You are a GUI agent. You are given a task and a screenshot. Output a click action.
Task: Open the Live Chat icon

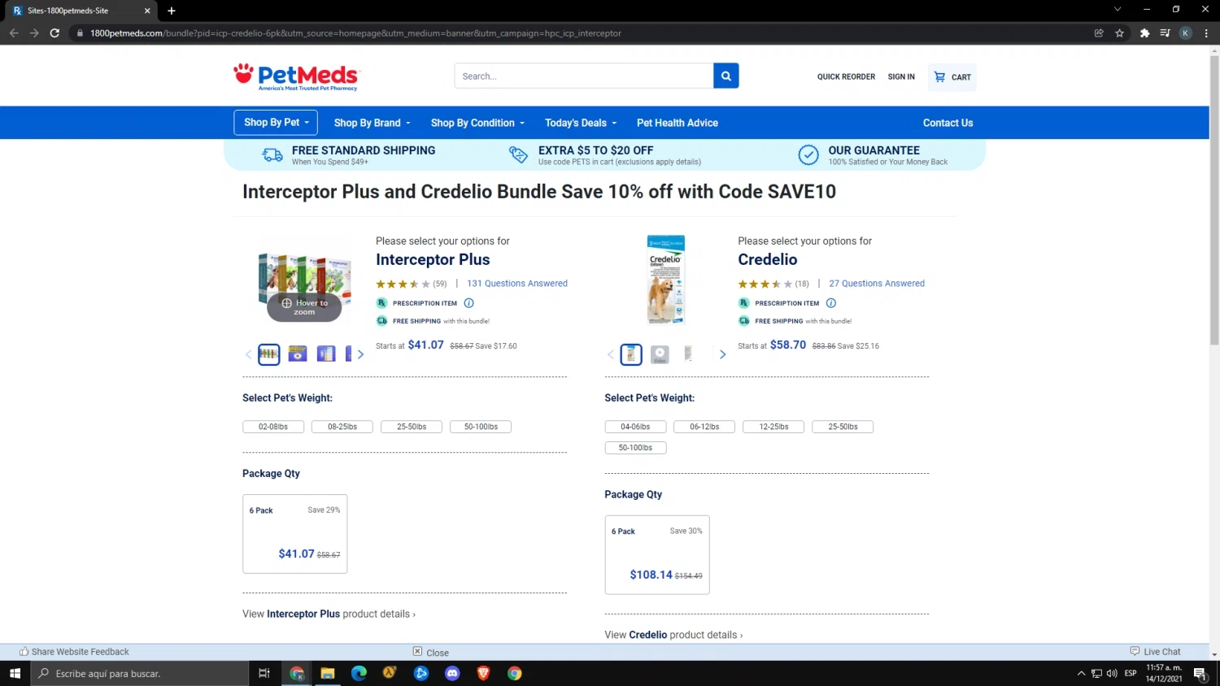tap(1135, 651)
